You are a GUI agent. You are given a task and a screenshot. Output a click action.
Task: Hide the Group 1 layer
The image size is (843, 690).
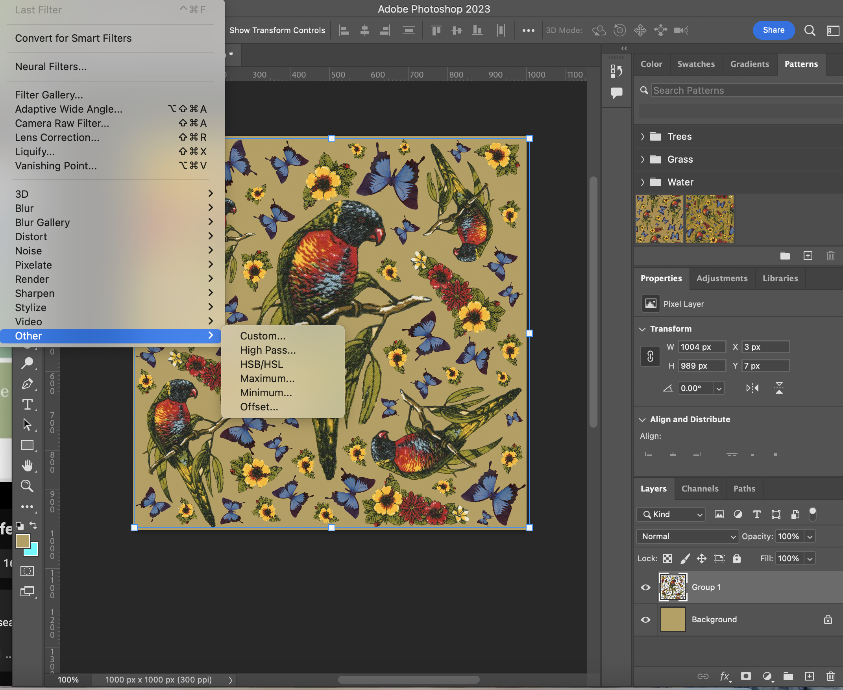646,588
